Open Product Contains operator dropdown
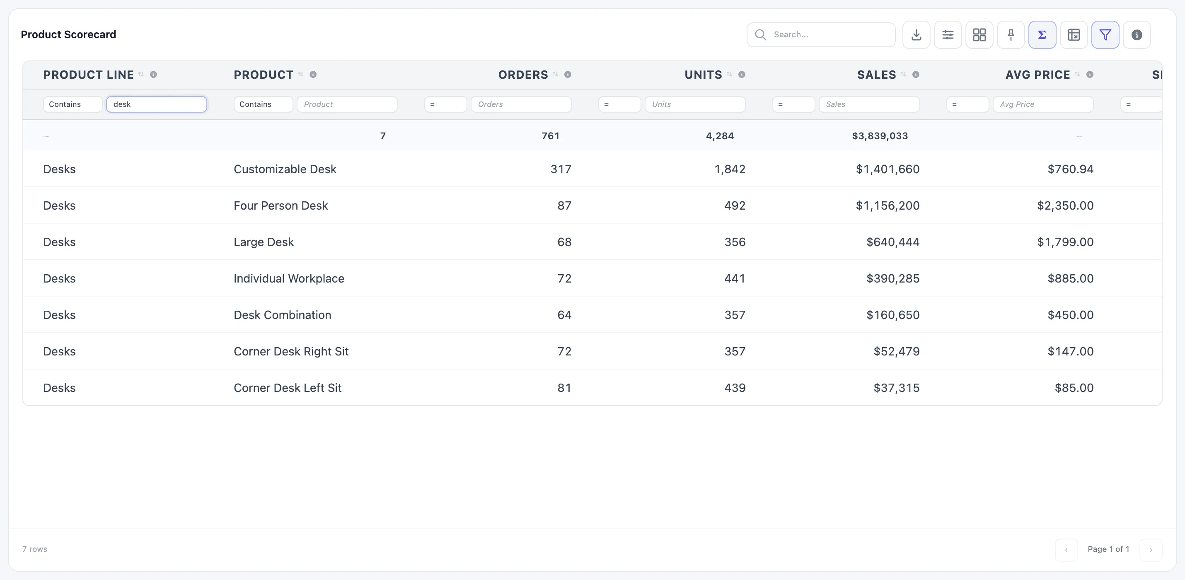 (x=263, y=104)
